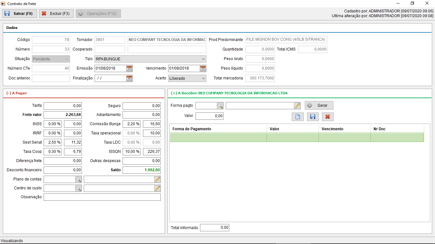
Task: Click the Sest Senat amount field 11,32
Action: coord(73,142)
